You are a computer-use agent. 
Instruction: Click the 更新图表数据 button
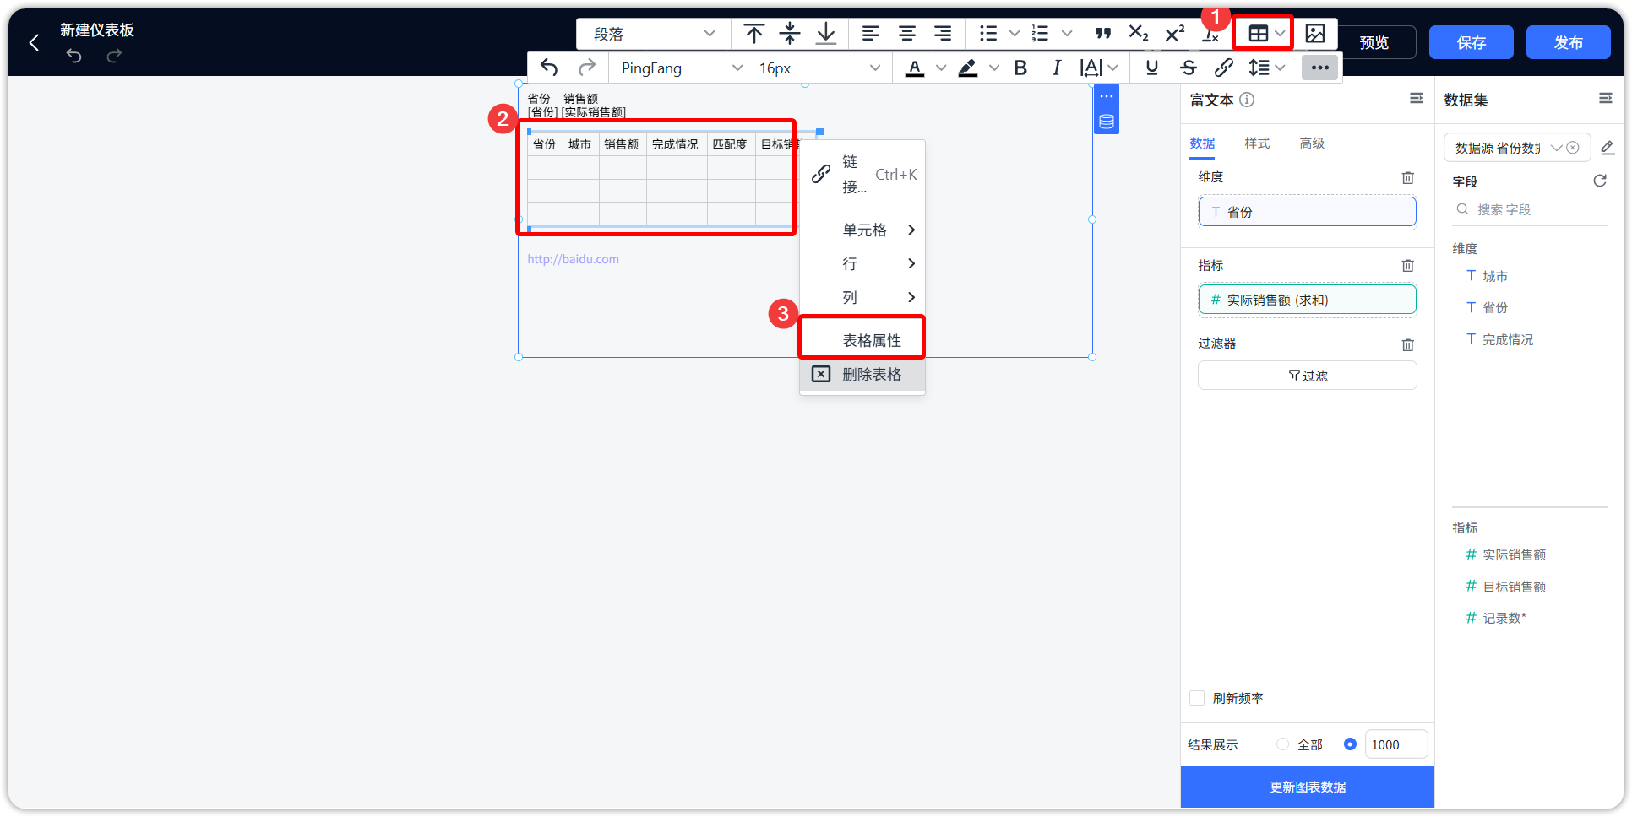1307,787
